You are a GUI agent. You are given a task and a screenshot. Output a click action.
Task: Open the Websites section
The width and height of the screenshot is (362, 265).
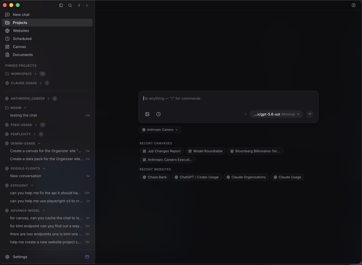[47, 31]
